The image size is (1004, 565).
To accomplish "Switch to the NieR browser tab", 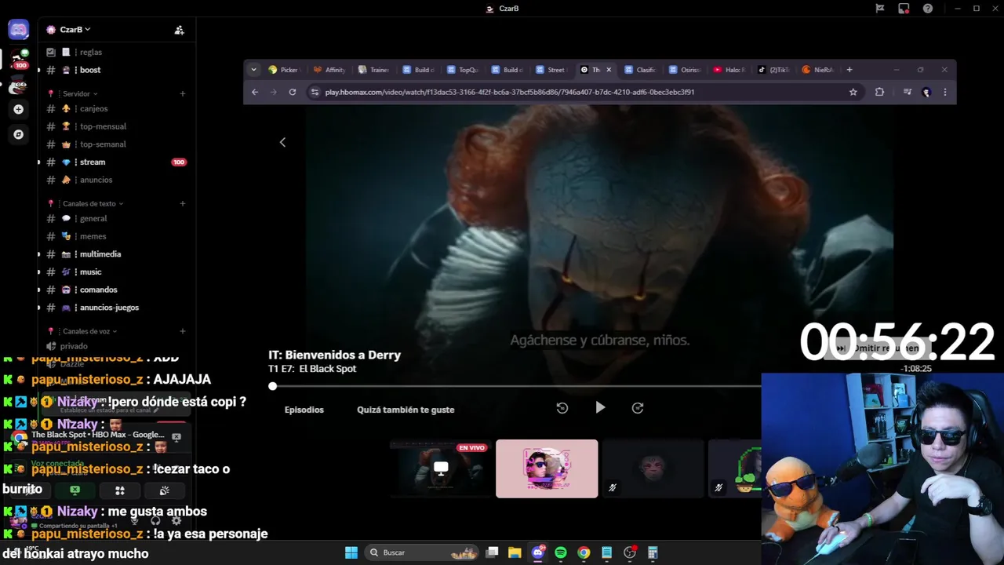I will (x=819, y=70).
